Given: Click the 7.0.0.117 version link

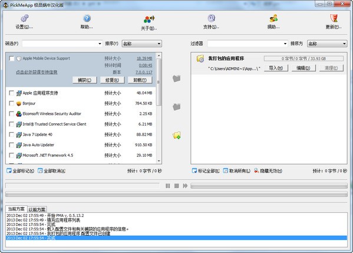Looking at the screenshot, I should 144,73.
